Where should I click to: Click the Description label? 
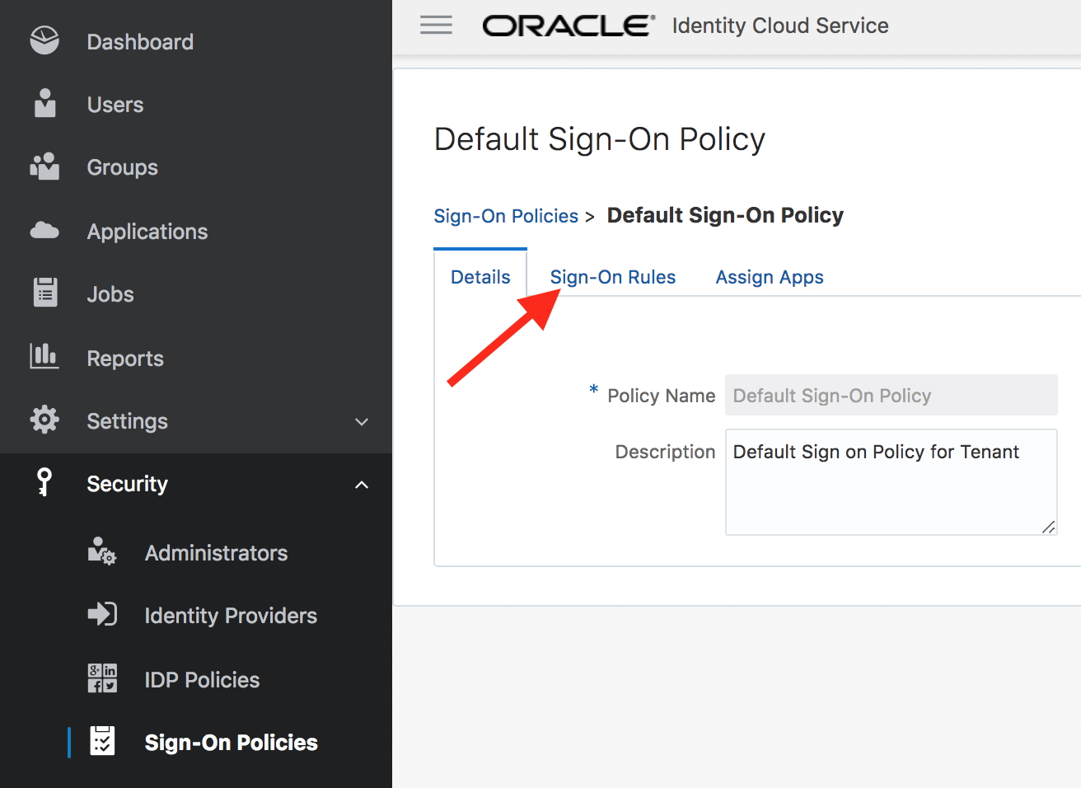(666, 452)
